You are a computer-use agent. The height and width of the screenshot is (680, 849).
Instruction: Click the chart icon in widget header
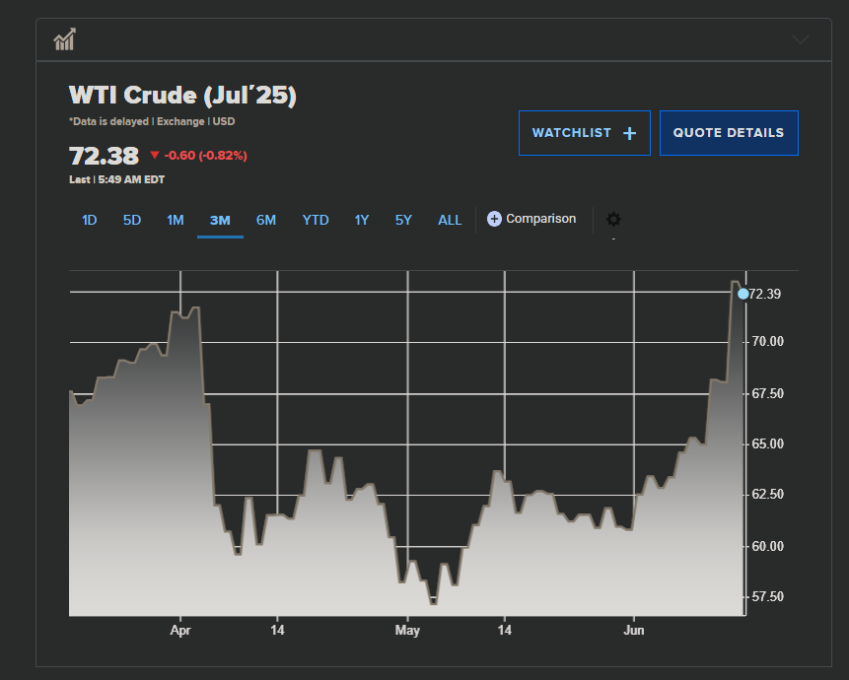point(66,39)
